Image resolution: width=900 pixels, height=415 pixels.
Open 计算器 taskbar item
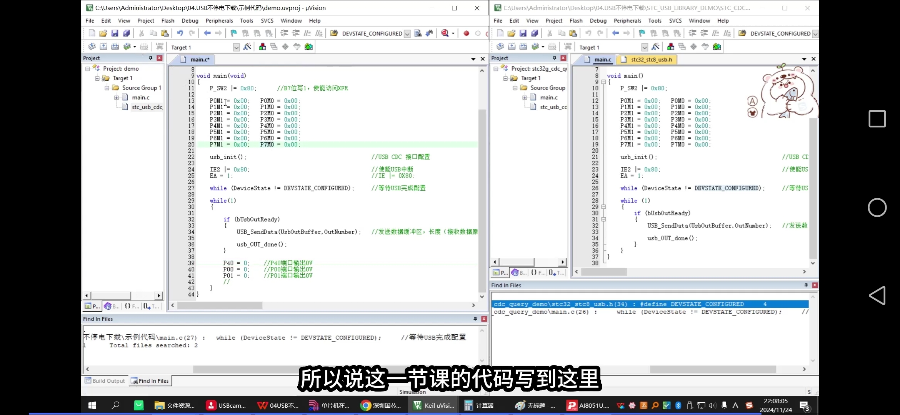[479, 405]
